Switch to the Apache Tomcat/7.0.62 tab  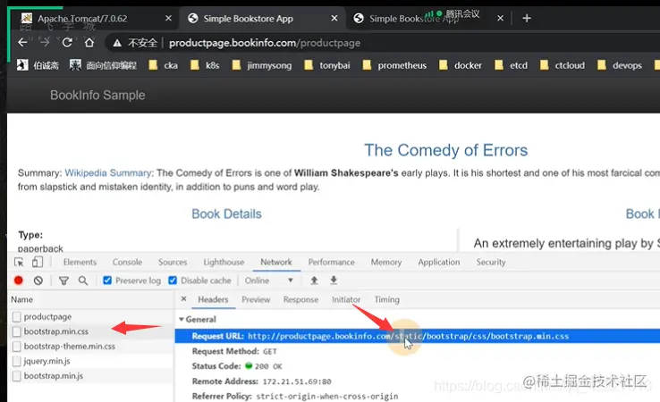(93, 18)
